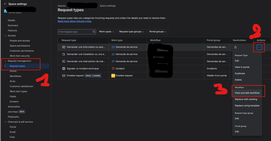Click the Space settings breadcrumb
The height and width of the screenshot is (141, 271).
(x=108, y=6)
